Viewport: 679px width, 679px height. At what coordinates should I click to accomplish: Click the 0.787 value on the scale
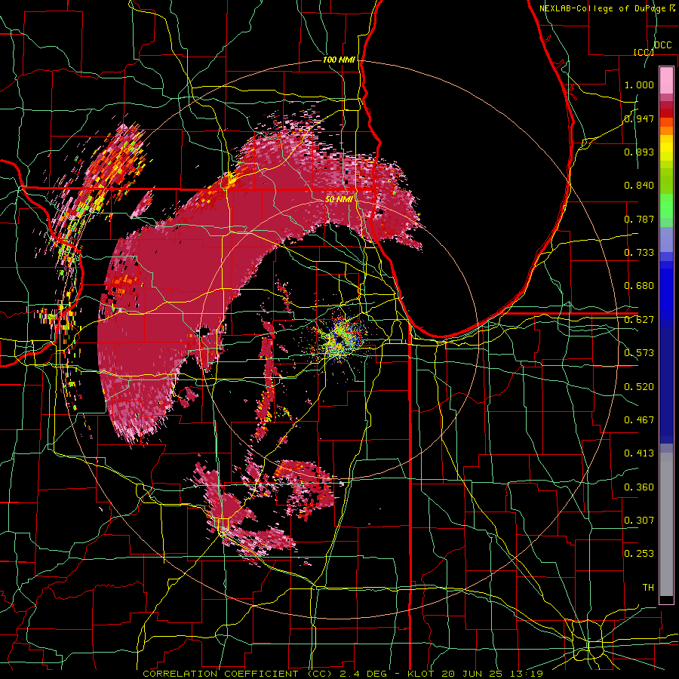click(x=639, y=219)
